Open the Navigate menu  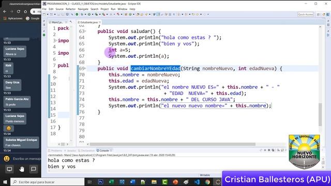[x=83, y=9]
